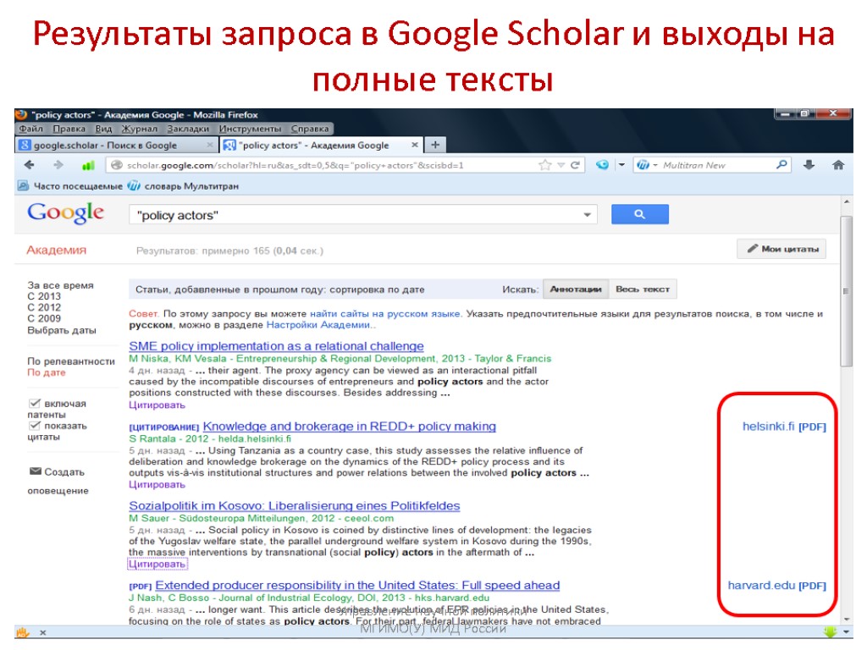867x650 pixels.
Task: Click the Создать оповещение envelope icon
Action: tap(36, 471)
